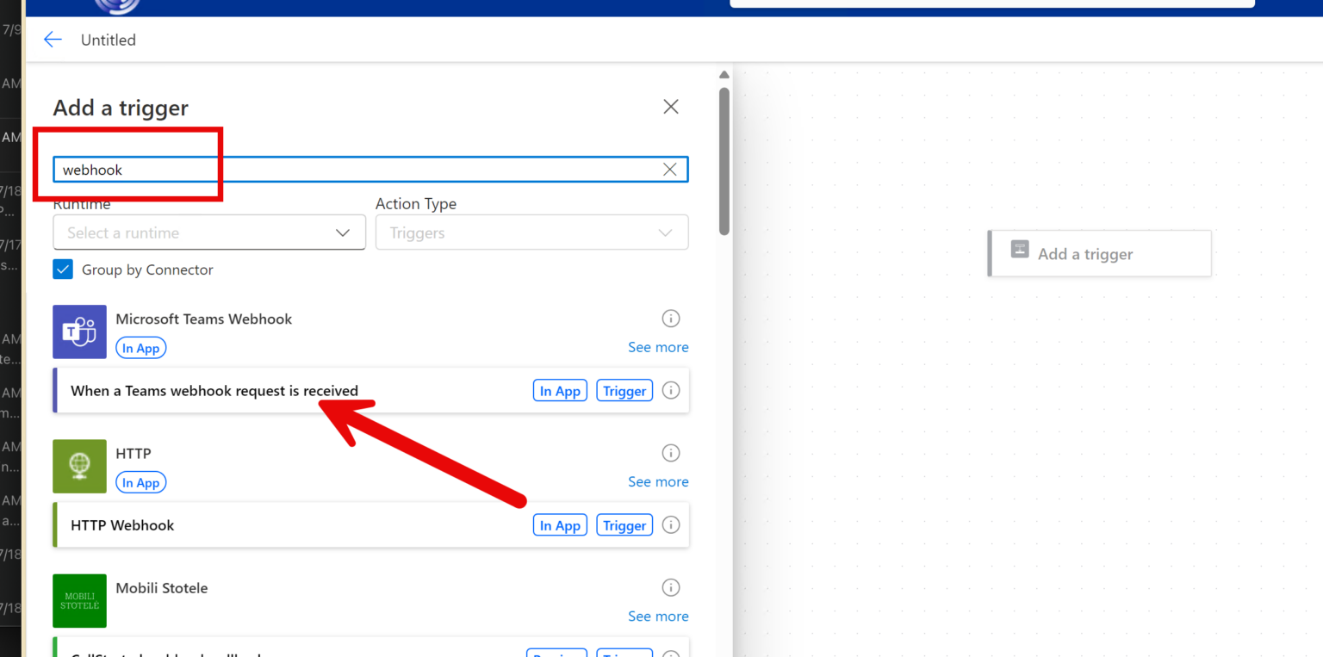Viewport: 1323px width, 657px height.
Task: Select When a Teams webhook request is received
Action: (214, 391)
